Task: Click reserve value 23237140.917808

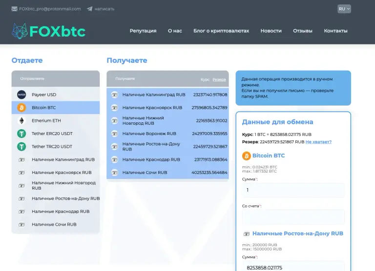Action: [210, 95]
